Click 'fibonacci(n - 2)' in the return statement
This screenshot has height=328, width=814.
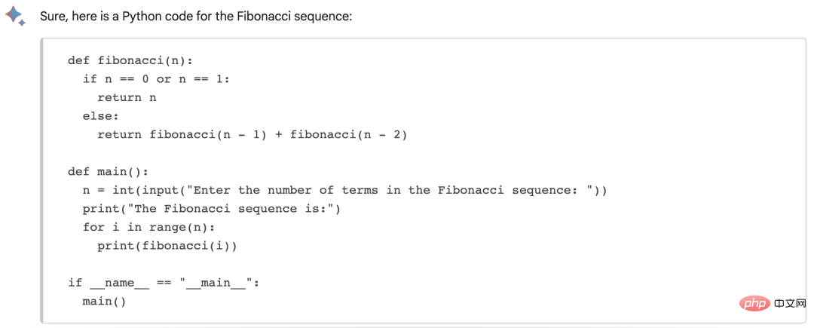click(x=349, y=134)
